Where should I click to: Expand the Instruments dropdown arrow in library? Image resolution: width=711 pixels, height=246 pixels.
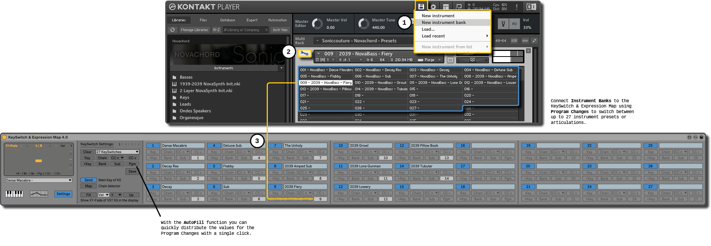click(x=281, y=68)
